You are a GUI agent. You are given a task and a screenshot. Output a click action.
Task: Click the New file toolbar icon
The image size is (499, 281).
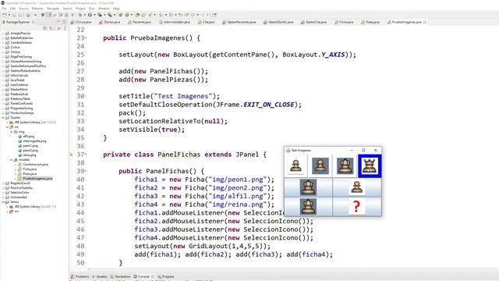pos(4,15)
